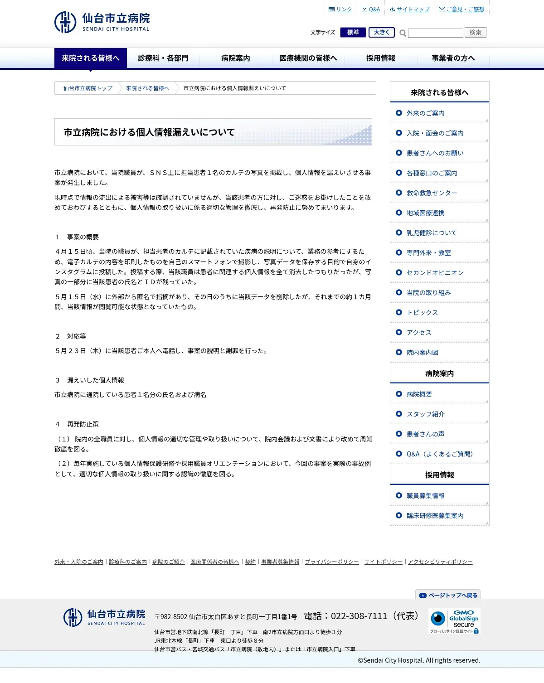
Task: Click the 検索 search button
Action: click(x=476, y=33)
